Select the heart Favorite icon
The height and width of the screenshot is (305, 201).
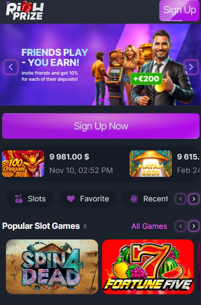[x=71, y=199]
